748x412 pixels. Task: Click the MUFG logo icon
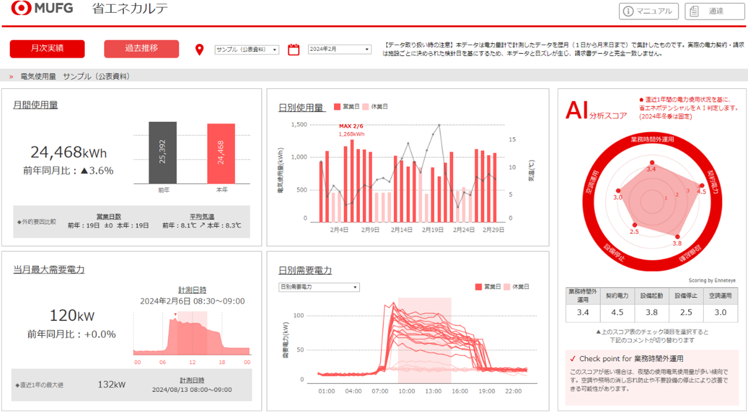click(21, 9)
